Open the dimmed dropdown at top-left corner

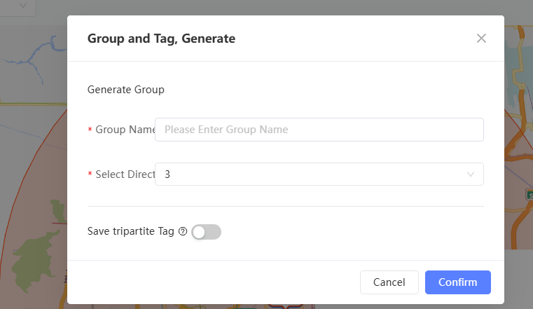(x=23, y=6)
